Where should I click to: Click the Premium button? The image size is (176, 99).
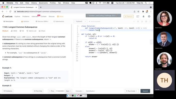[129, 16]
